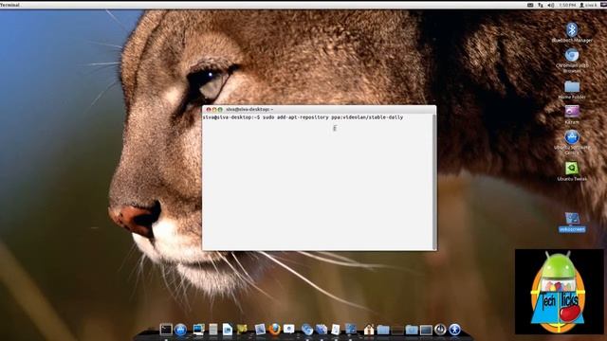The height and width of the screenshot is (341, 607).
Task: Open the accessibility figure icon in dock
Action: click(455, 330)
